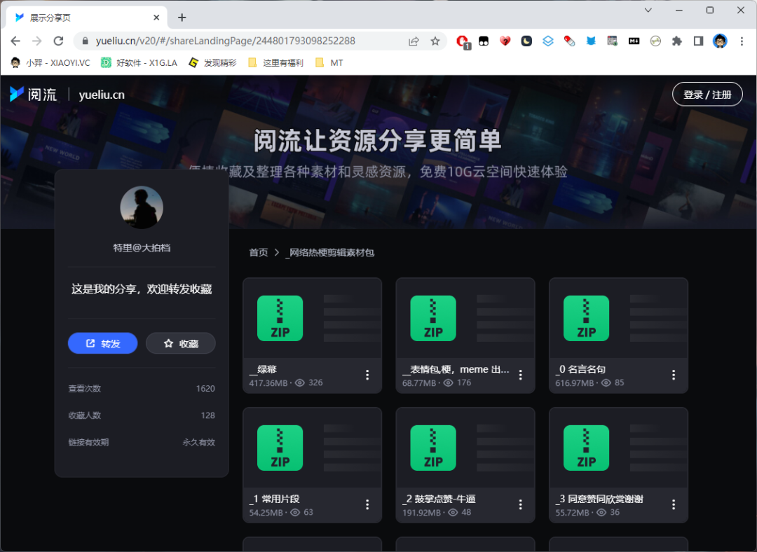Click the share icon in the address bar

(414, 41)
